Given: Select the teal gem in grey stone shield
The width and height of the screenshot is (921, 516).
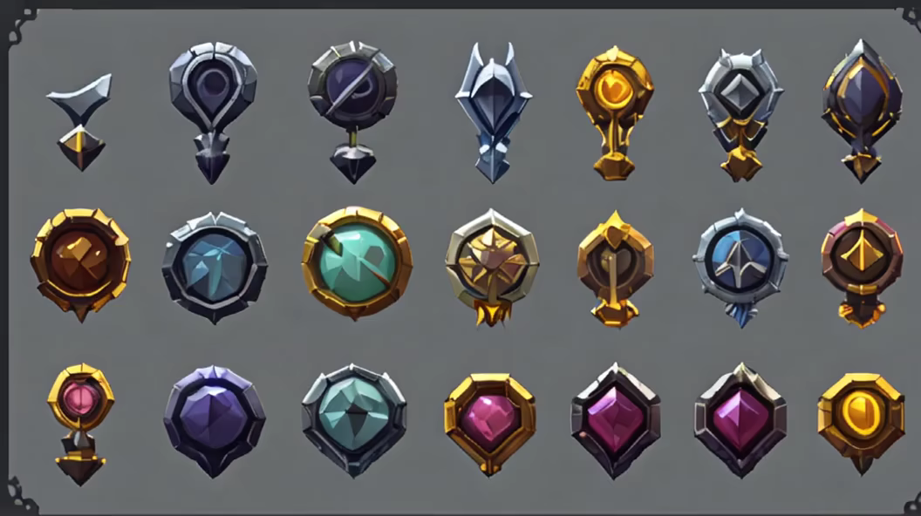Looking at the screenshot, I should pos(353,420).
